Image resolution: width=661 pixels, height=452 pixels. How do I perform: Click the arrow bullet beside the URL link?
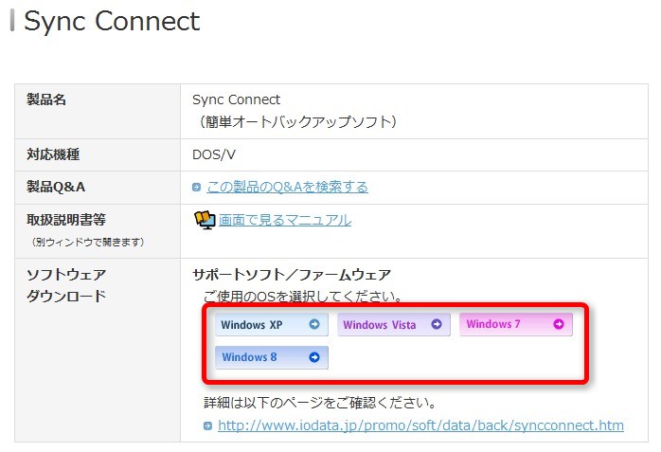(x=207, y=425)
